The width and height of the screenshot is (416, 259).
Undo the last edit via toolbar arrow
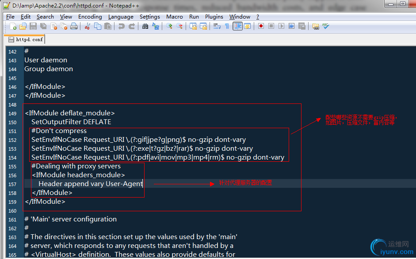click(121, 26)
